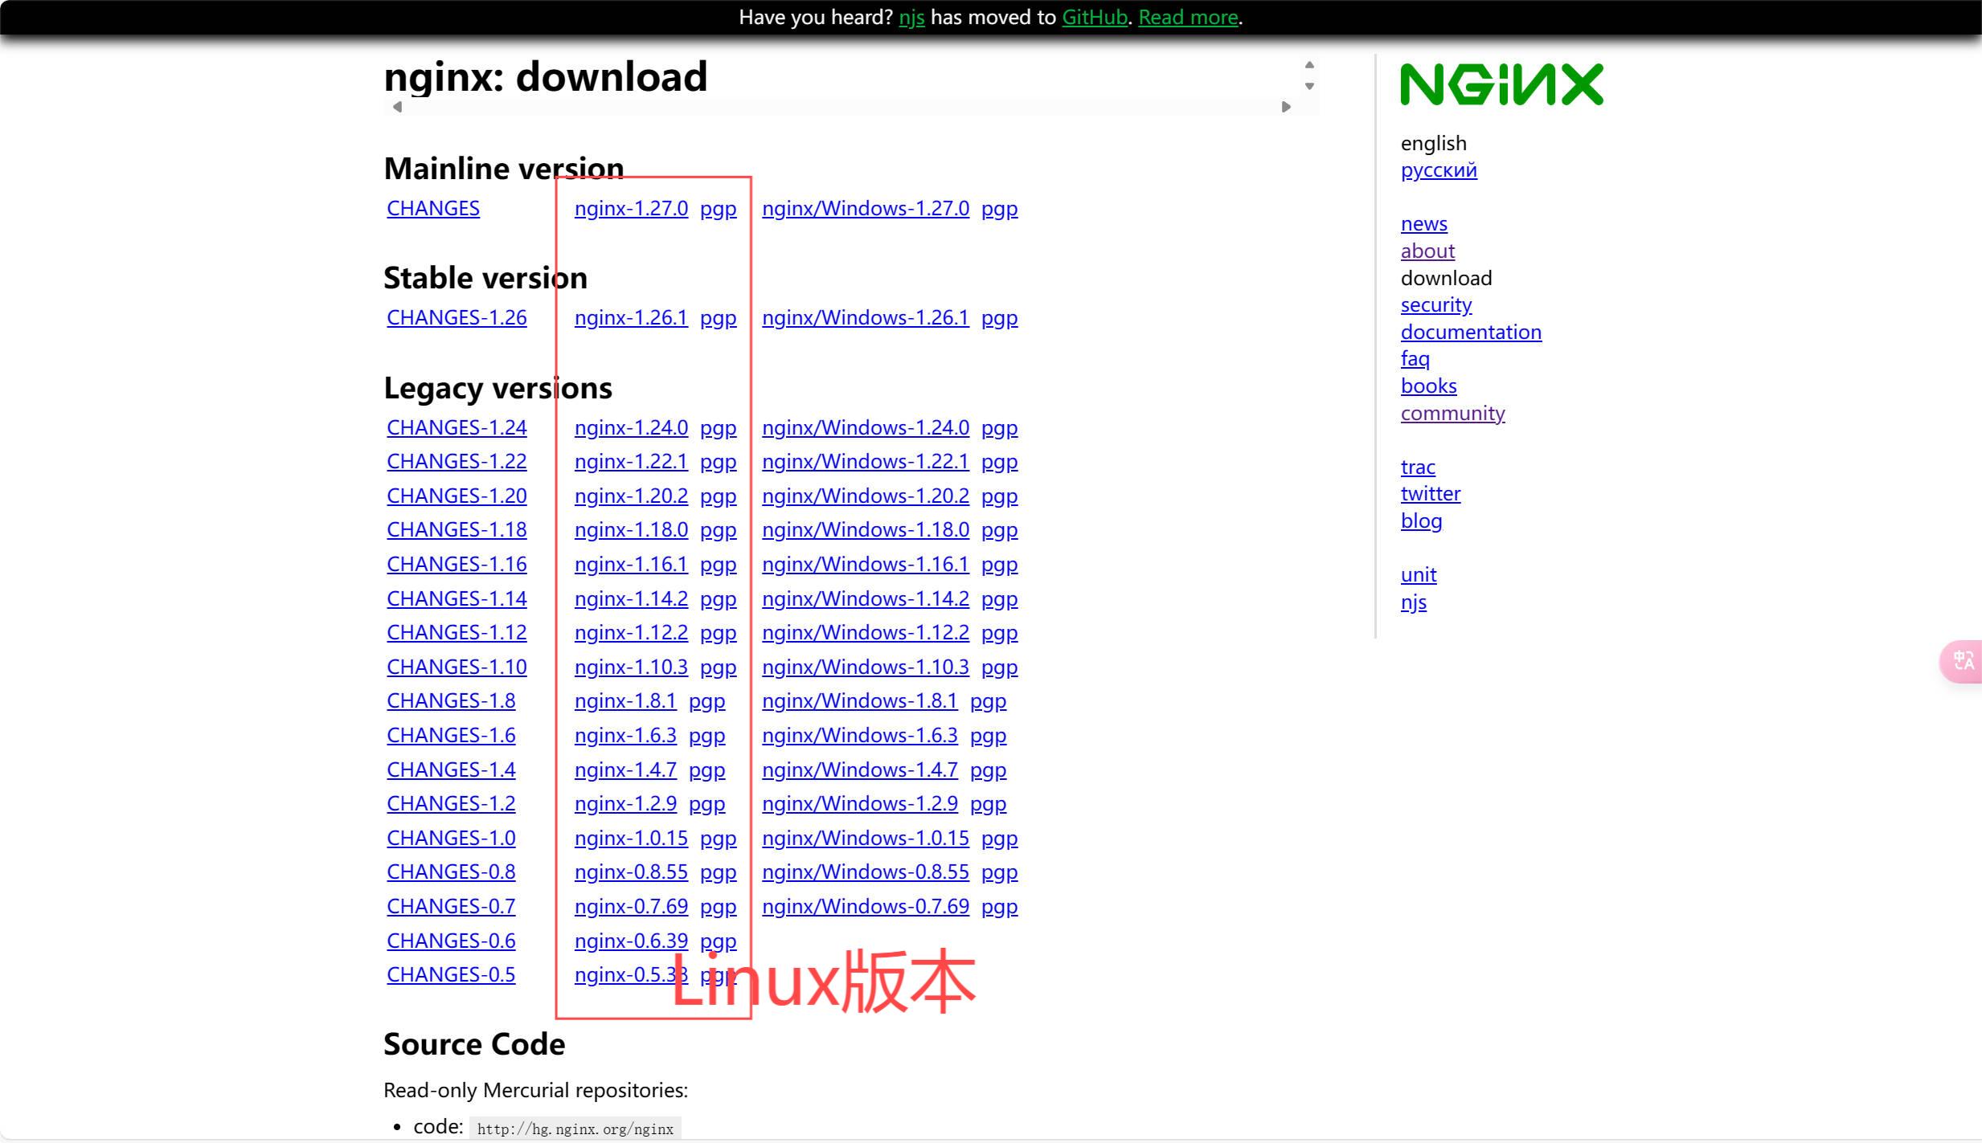Download nginx/Windows-1.14.2
Screen dimensions: 1982x1143
coord(866,599)
